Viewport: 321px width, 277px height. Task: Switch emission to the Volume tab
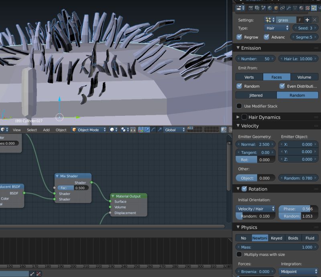(x=305, y=77)
